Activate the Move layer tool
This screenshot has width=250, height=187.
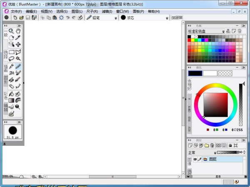tap(18, 44)
